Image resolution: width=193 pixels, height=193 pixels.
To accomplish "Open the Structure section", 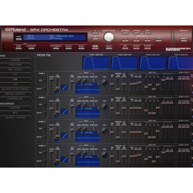I will click(16, 65).
